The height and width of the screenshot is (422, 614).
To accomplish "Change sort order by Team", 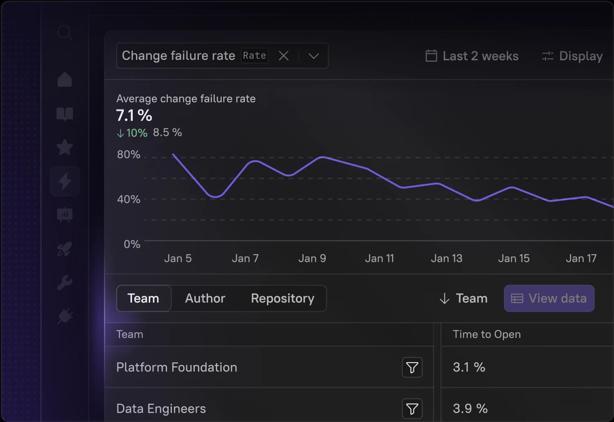I will point(463,298).
